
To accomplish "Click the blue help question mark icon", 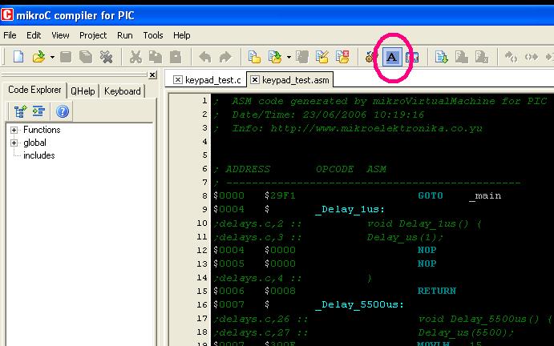I will [63, 111].
